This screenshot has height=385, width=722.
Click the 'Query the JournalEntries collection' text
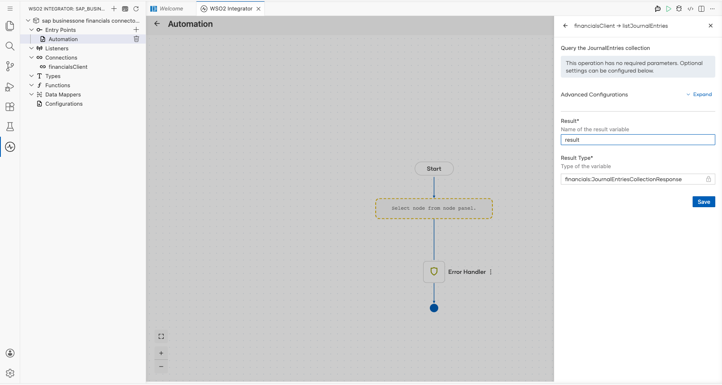click(x=605, y=48)
